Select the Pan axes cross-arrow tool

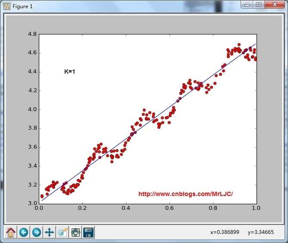coord(50,232)
